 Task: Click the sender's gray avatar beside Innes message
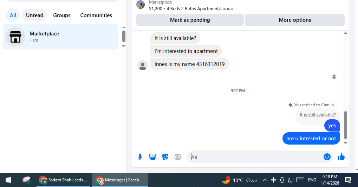click(x=143, y=65)
